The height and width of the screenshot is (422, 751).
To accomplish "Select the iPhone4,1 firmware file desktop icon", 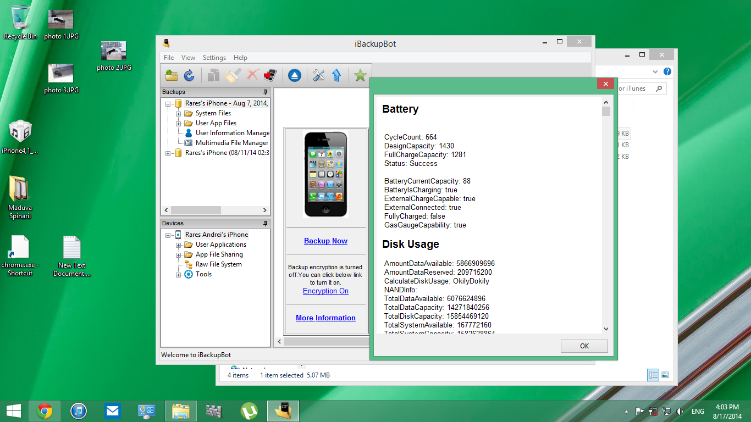I will pyautogui.click(x=20, y=137).
